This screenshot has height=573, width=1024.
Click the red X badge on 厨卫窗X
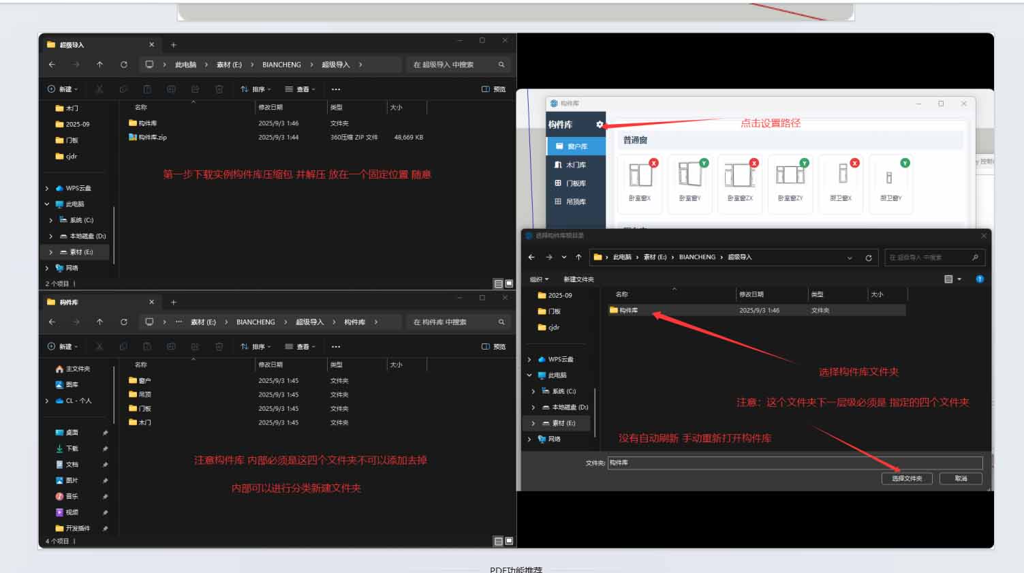(854, 164)
